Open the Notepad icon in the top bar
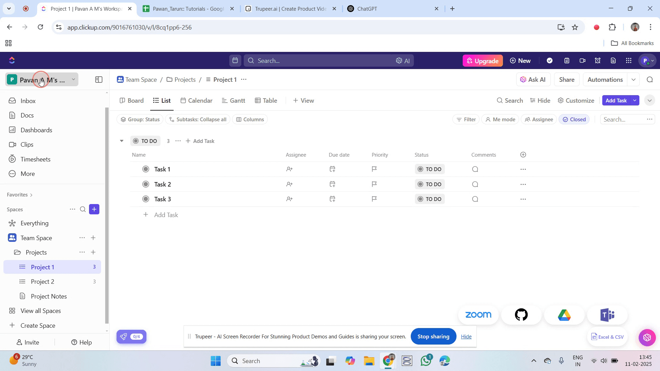Screen dimensions: 660x371 pos(567,60)
